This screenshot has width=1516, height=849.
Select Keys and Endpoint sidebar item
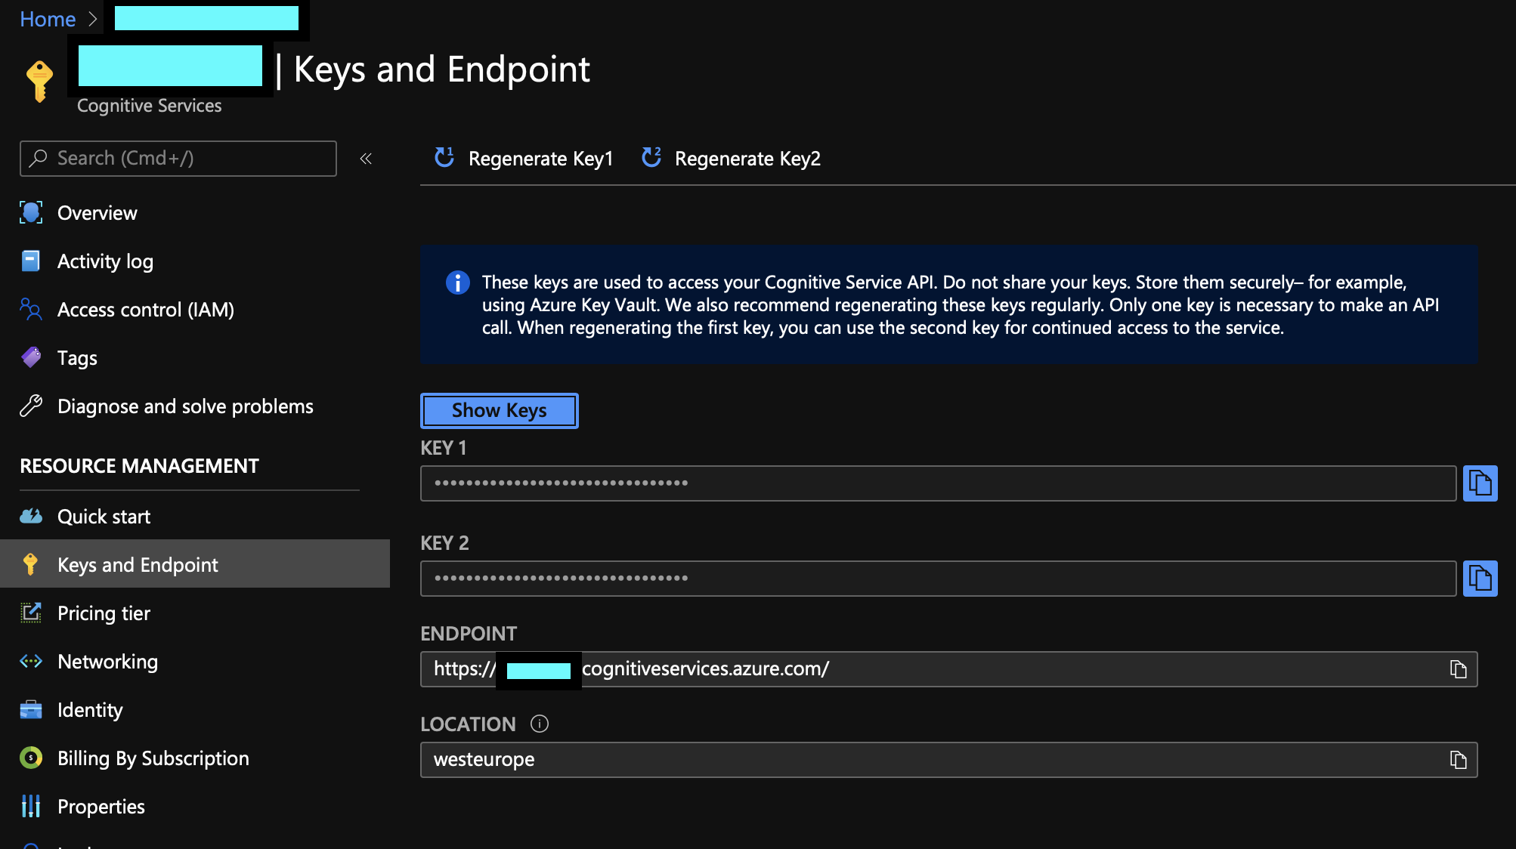coord(195,565)
